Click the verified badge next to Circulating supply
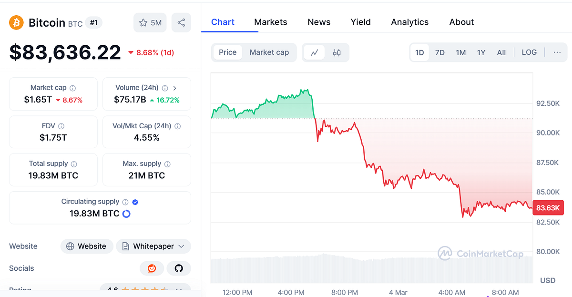The height and width of the screenshot is (297, 572). [134, 202]
